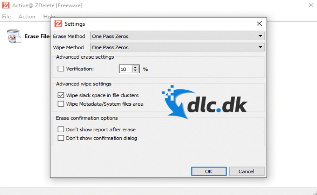The image size is (317, 195).
Task: Decrease verification percent with down arrow
Action: click(135, 70)
